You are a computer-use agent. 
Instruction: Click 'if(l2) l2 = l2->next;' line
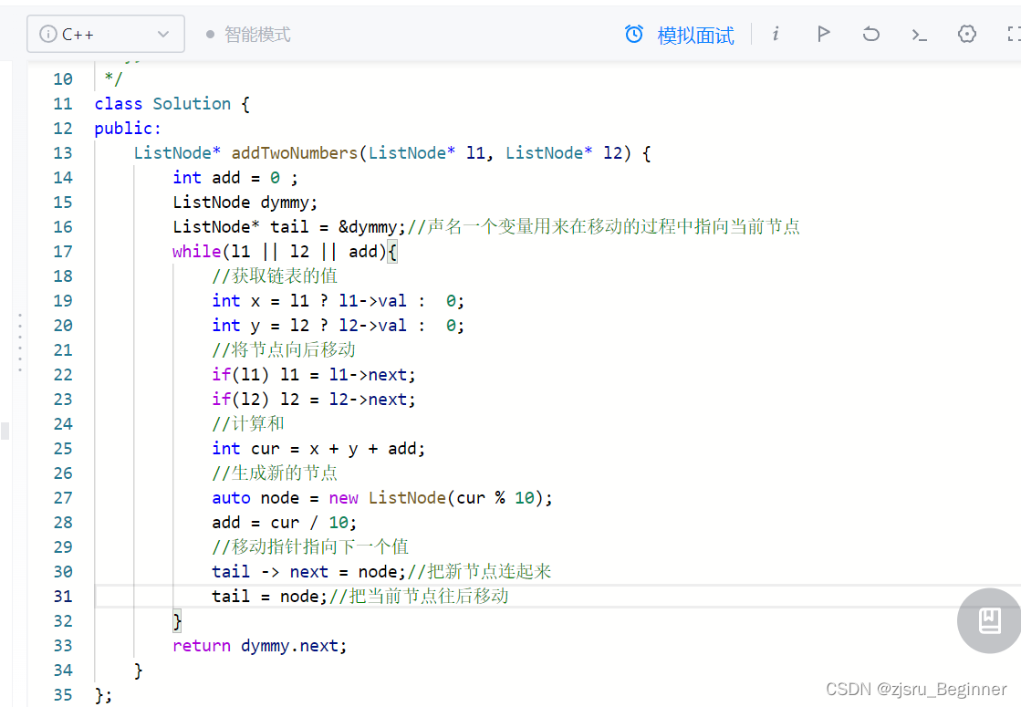click(314, 400)
